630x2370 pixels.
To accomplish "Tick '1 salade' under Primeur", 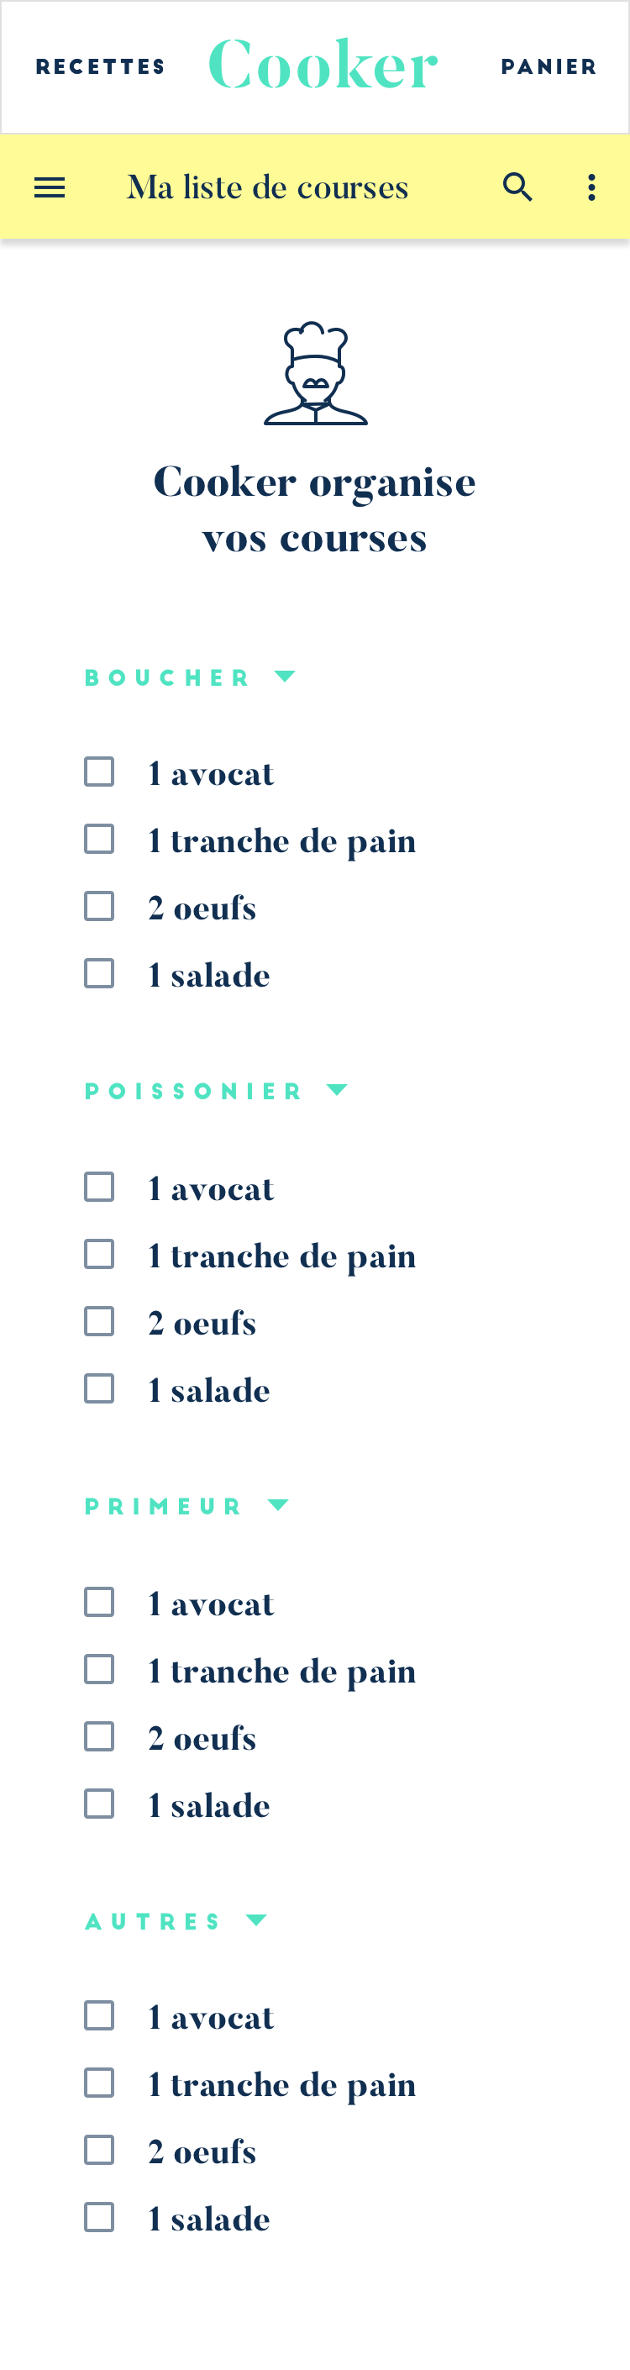I will pos(99,1804).
